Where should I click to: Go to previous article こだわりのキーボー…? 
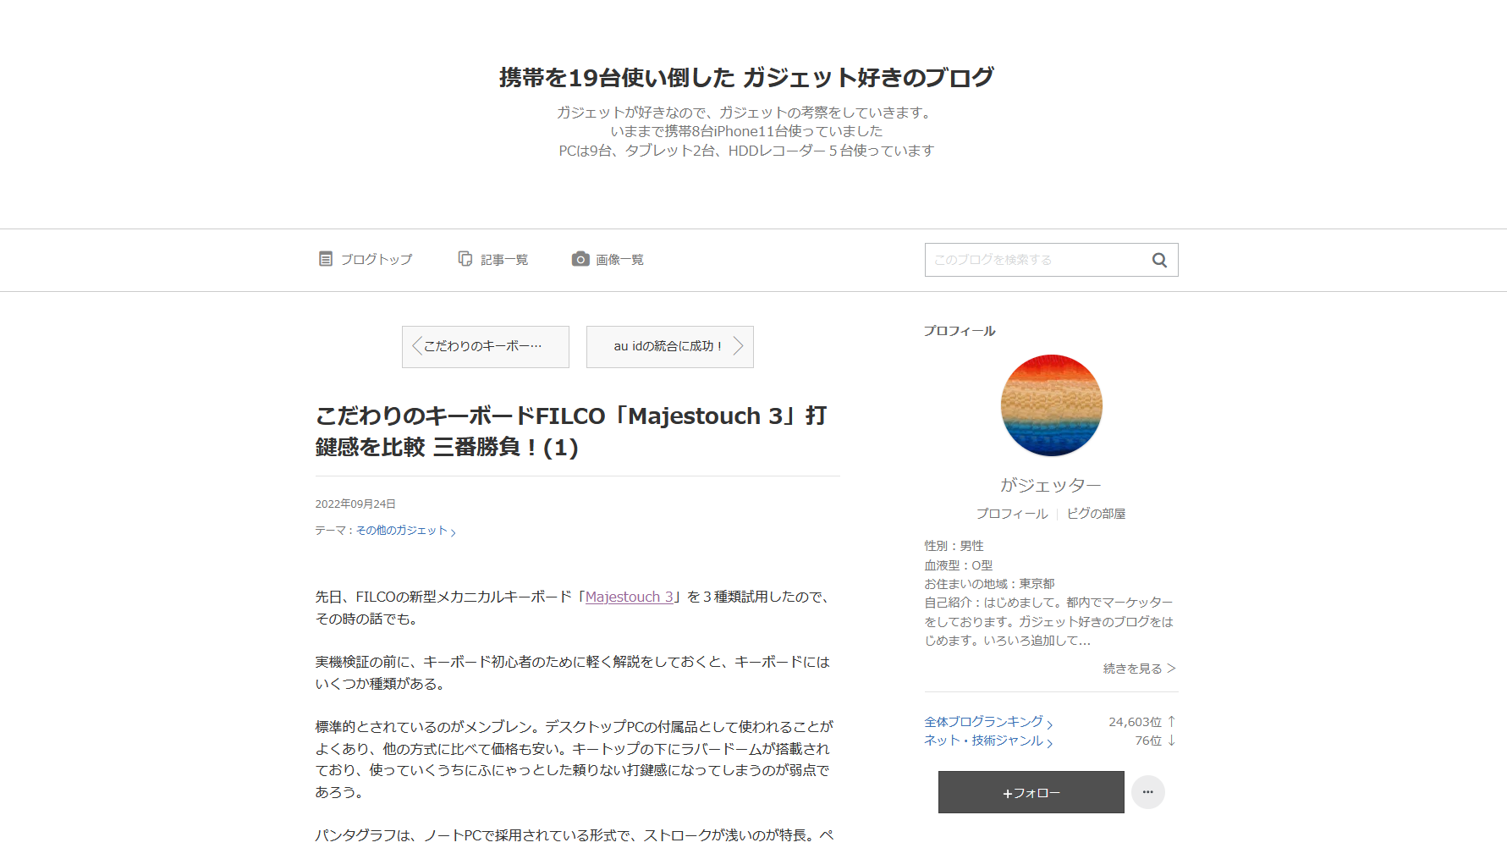point(486,347)
